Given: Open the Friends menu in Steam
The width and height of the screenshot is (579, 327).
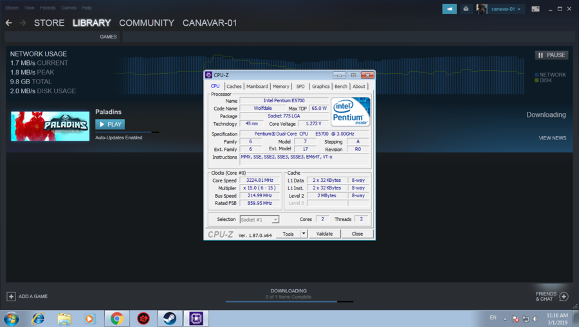Looking at the screenshot, I should tap(48, 8).
